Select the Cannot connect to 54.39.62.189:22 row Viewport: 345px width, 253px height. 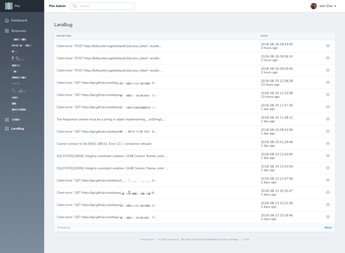pyautogui.click(x=194, y=144)
